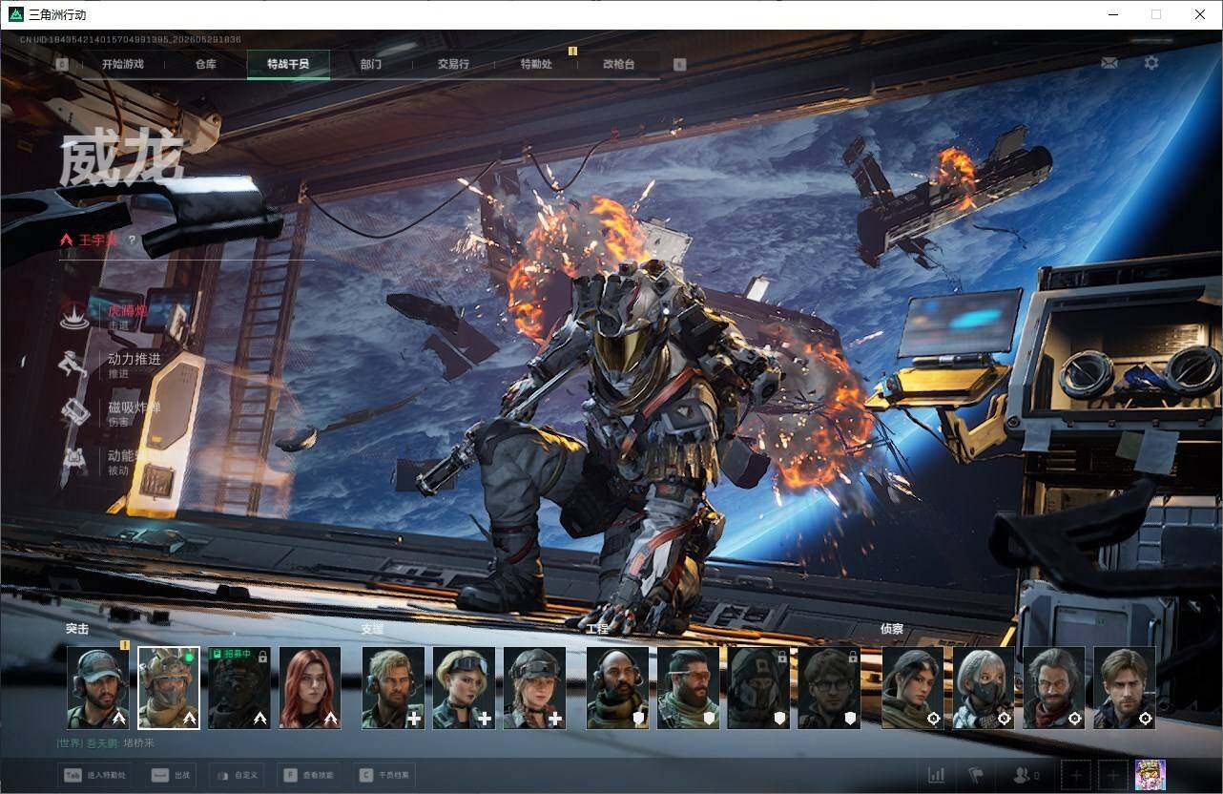Select the gray-bearded recon operator with scarf
Image resolution: width=1223 pixels, height=794 pixels.
pyautogui.click(x=1054, y=688)
